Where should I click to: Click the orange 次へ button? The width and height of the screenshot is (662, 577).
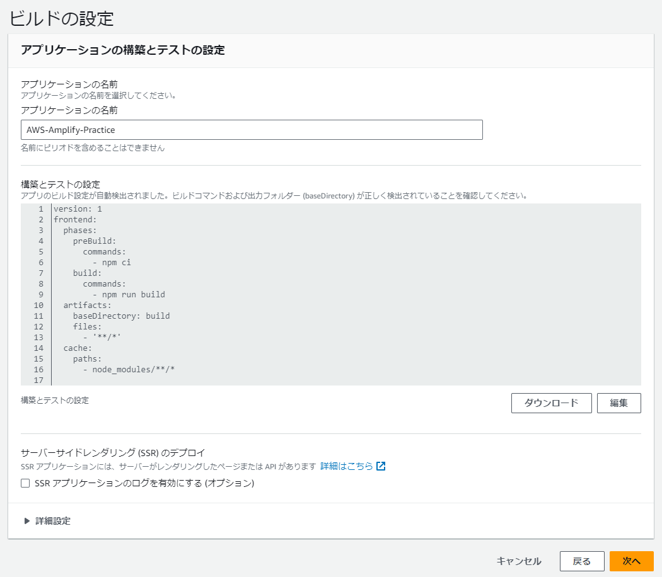632,561
